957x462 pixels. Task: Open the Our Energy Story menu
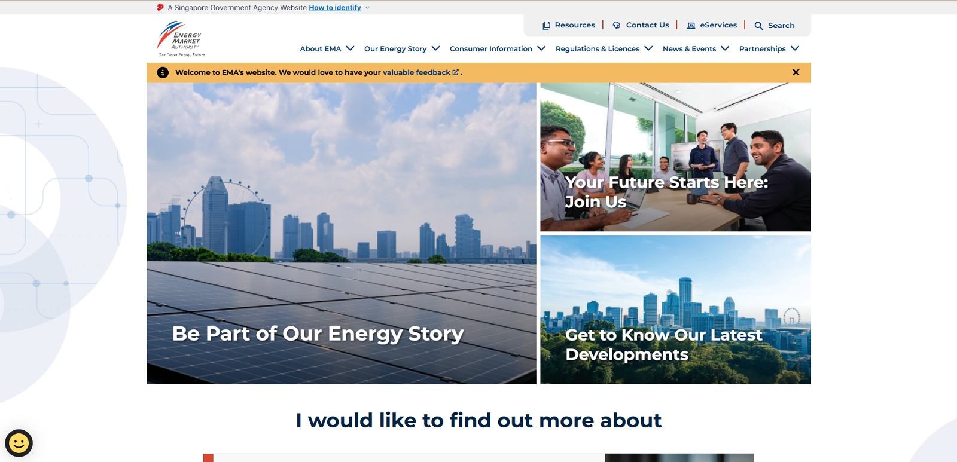pos(395,49)
